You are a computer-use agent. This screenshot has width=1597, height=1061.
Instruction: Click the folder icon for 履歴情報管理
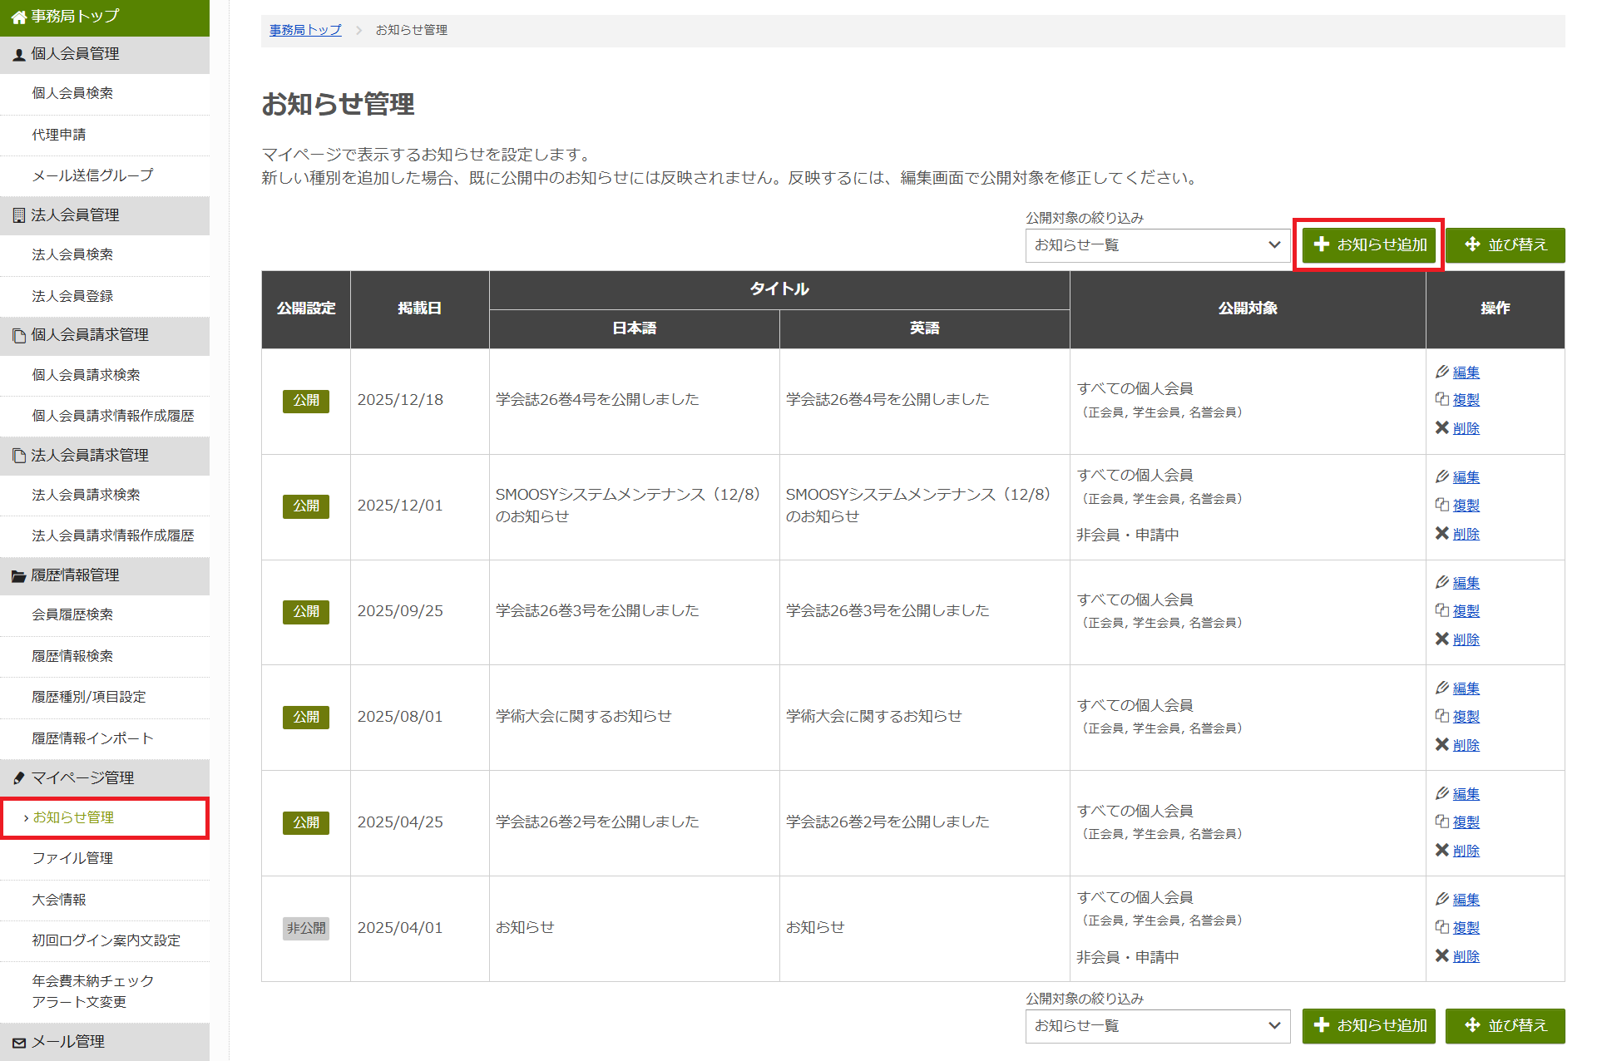[x=17, y=575]
